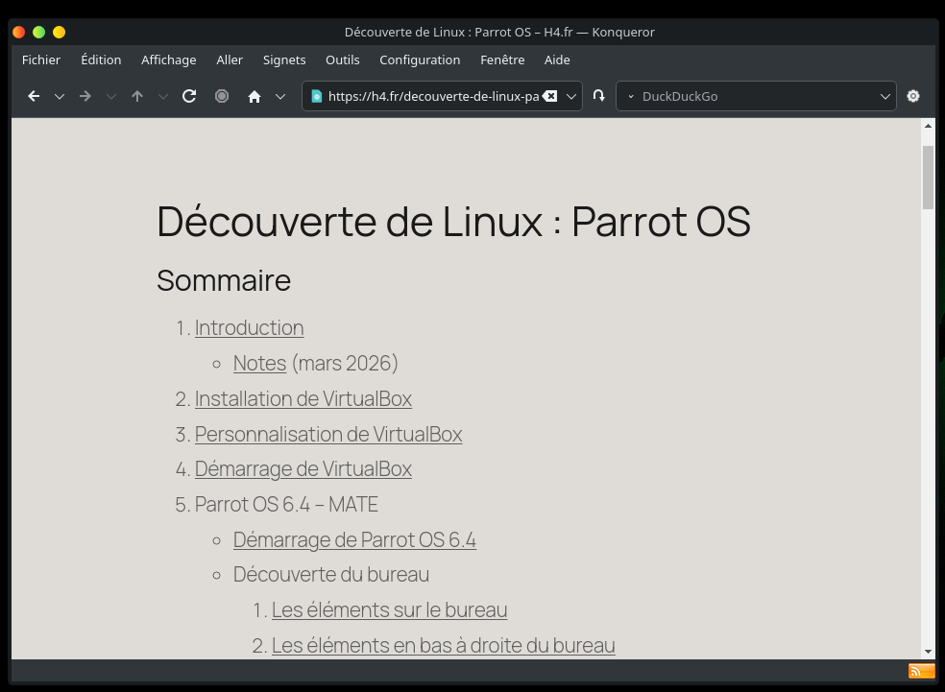This screenshot has height=692, width=945.
Task: Expand the Back history dropdown arrow
Action: click(x=60, y=96)
